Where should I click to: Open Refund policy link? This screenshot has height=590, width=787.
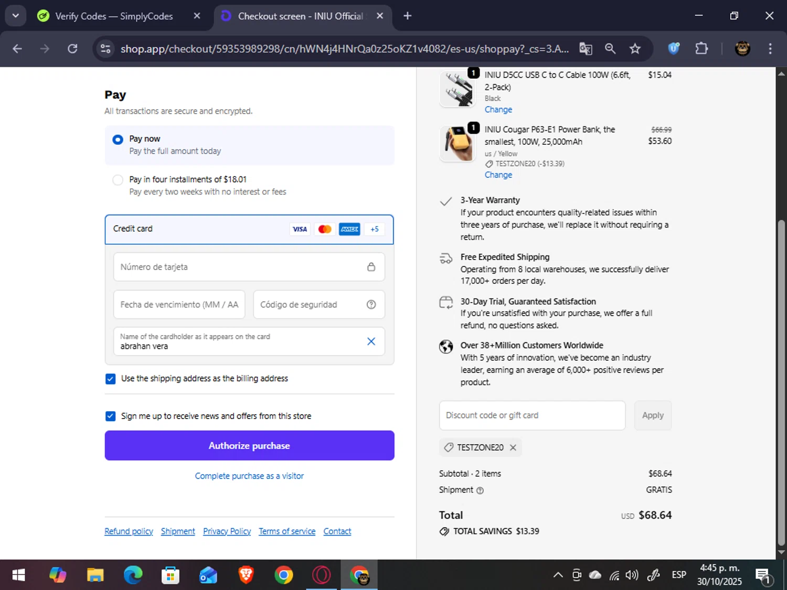(129, 531)
